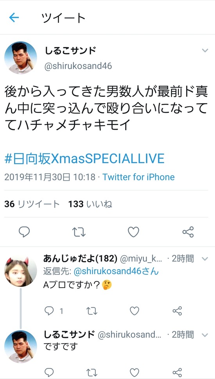Open hashtag #日向坂XmasSPECIALLIVE
215x379 pixels.
click(84, 159)
